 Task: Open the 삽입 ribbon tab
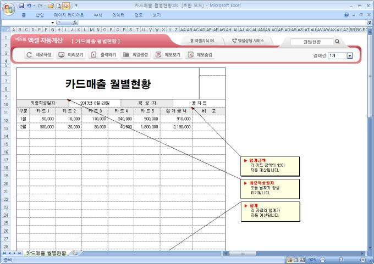click(x=40, y=15)
